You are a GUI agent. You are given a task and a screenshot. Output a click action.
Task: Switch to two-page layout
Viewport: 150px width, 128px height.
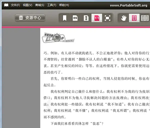pyautogui.click(x=145, y=18)
